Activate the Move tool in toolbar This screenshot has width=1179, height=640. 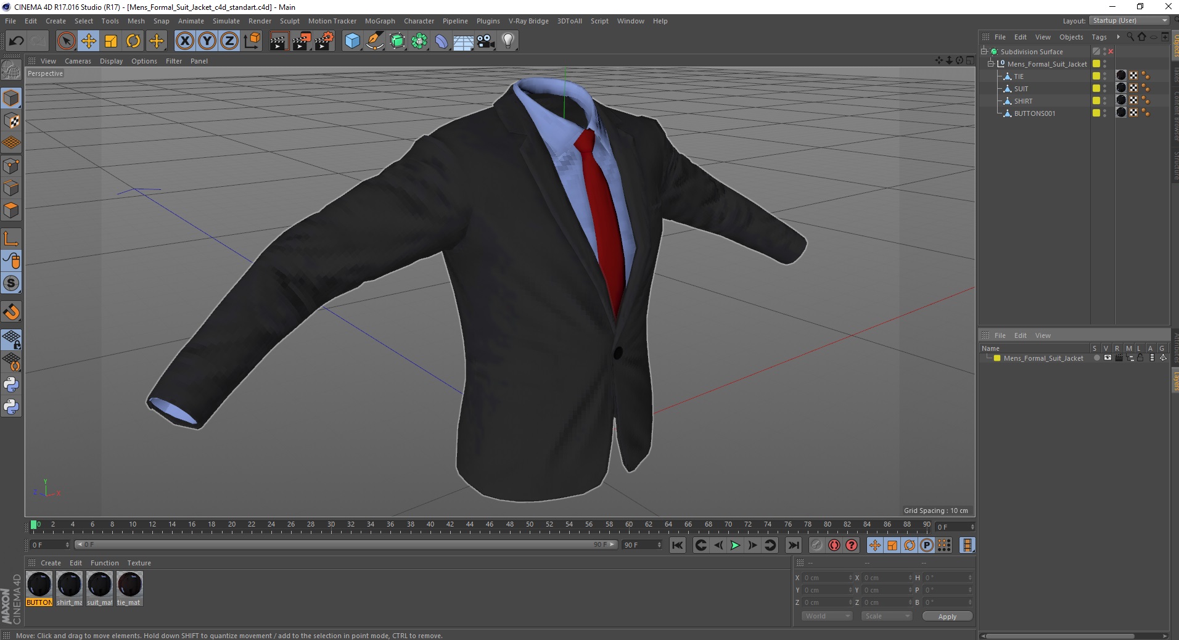click(x=88, y=41)
